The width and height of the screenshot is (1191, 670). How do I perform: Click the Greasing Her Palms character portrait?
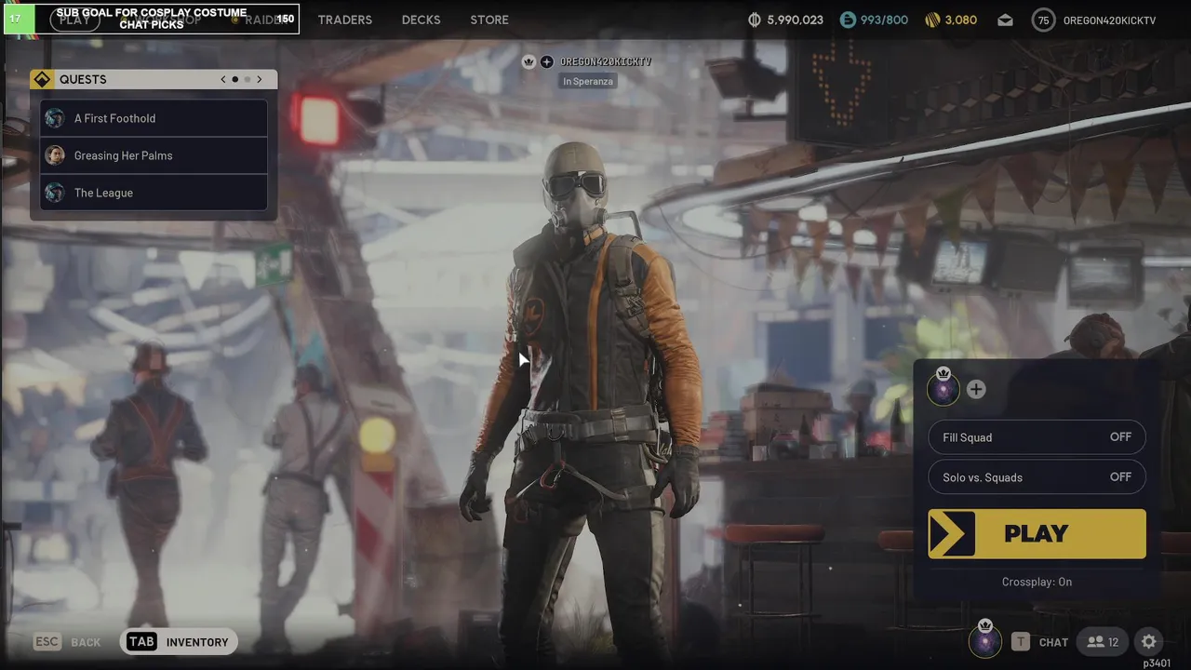click(55, 155)
